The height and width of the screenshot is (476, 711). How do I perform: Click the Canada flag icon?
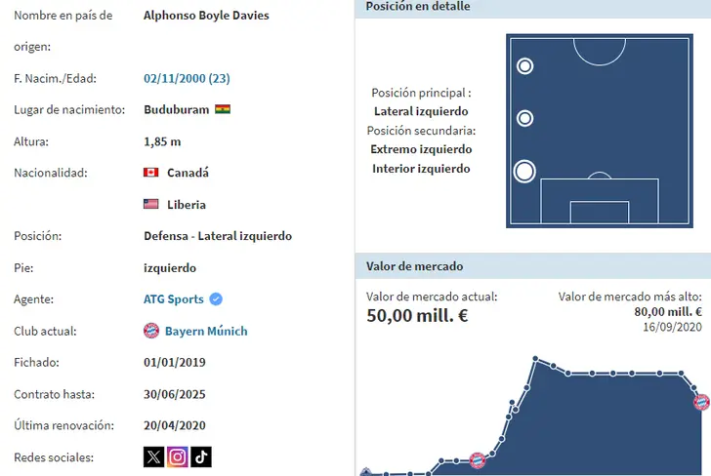(x=151, y=173)
